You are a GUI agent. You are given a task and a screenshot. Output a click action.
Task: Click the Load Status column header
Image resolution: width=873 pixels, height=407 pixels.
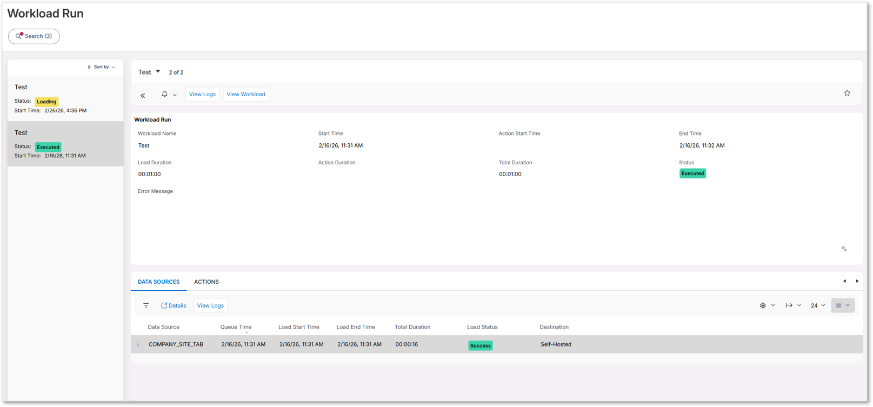coord(482,327)
